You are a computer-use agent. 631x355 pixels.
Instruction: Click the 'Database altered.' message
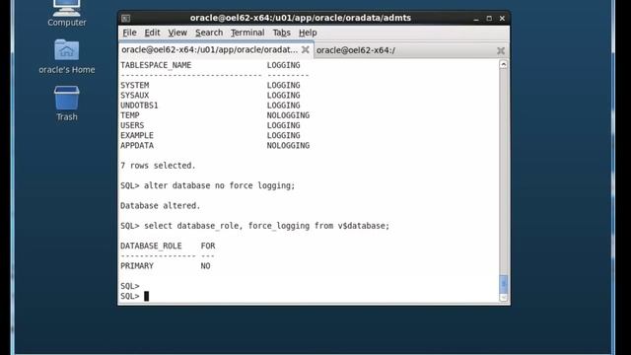160,206
